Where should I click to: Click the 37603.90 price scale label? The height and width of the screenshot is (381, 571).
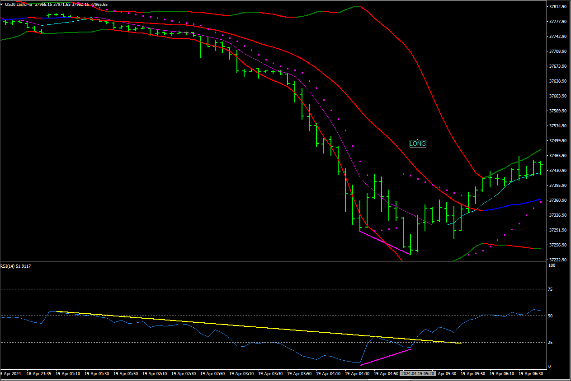click(558, 96)
